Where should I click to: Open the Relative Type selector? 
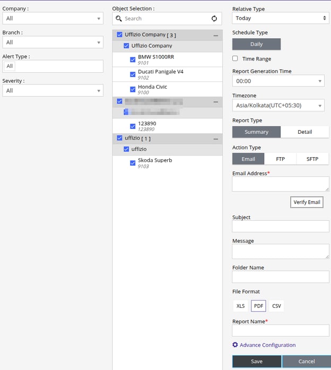280,18
